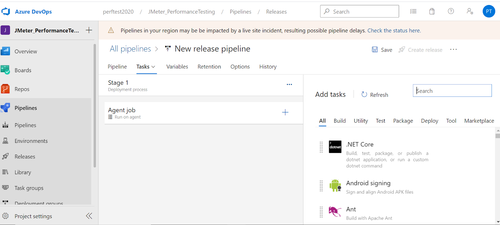Select the All task category tab
500x225 pixels.
coord(322,121)
